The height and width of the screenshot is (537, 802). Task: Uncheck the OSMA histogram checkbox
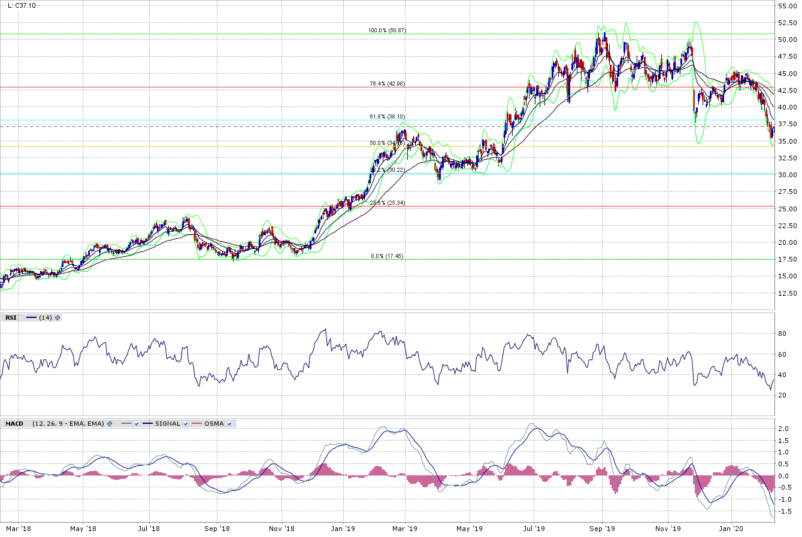tap(229, 424)
